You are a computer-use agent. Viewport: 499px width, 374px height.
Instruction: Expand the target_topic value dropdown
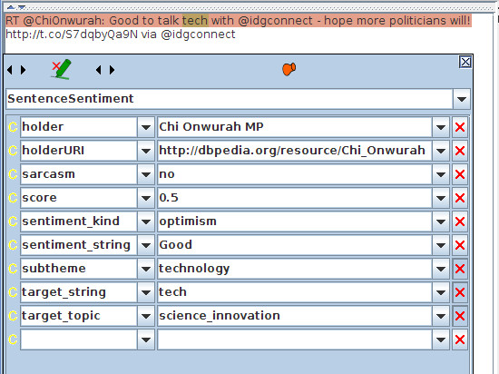pyautogui.click(x=441, y=316)
